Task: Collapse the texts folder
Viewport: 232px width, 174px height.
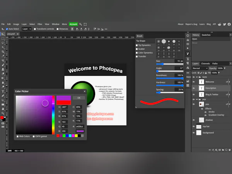Action: click(197, 77)
